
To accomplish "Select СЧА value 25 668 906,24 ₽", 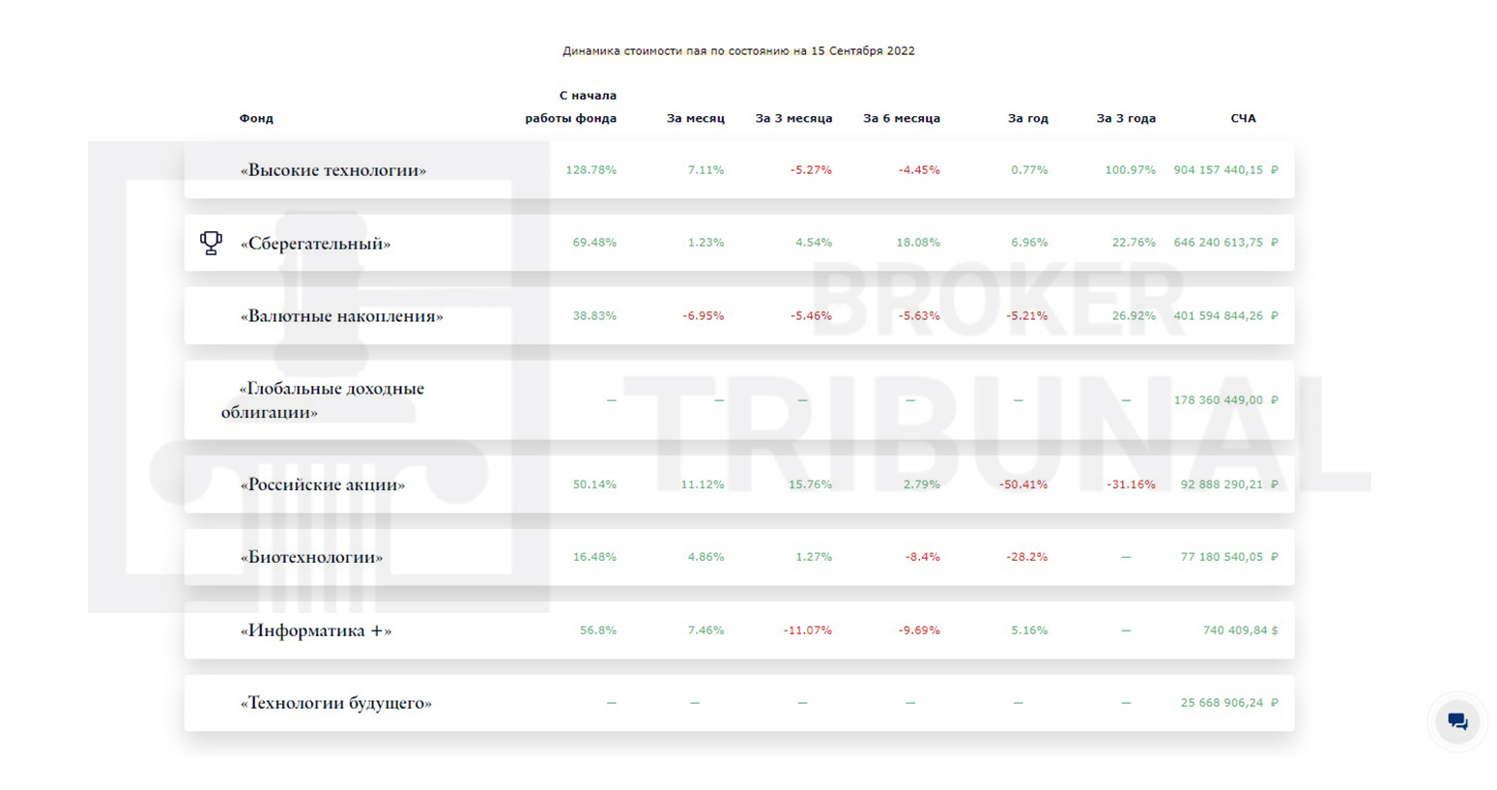I will (1229, 703).
